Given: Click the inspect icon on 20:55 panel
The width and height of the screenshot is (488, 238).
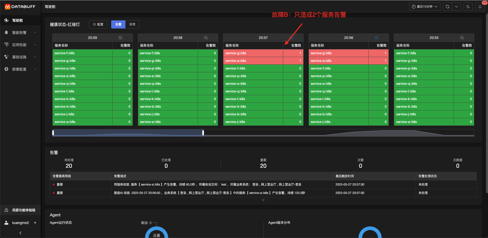Looking at the screenshot, I should point(462,38).
